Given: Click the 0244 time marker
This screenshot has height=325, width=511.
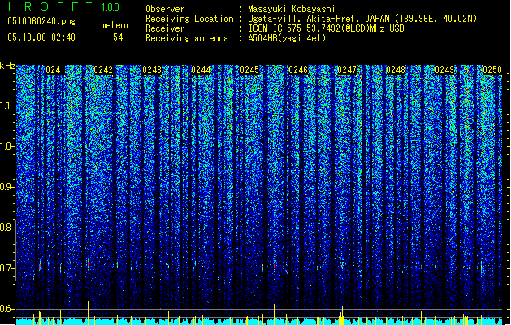Looking at the screenshot, I should (201, 70).
